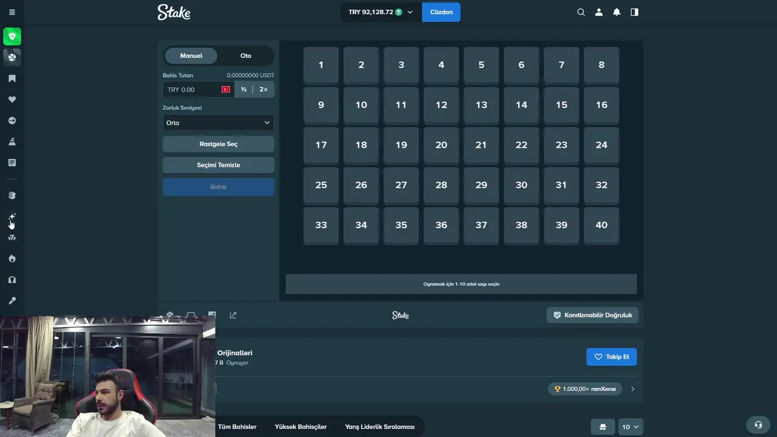Click the microphone sidebar icon

[12, 300]
